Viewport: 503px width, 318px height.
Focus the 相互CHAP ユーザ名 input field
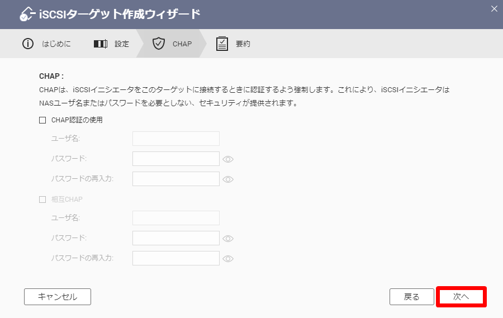coord(176,218)
